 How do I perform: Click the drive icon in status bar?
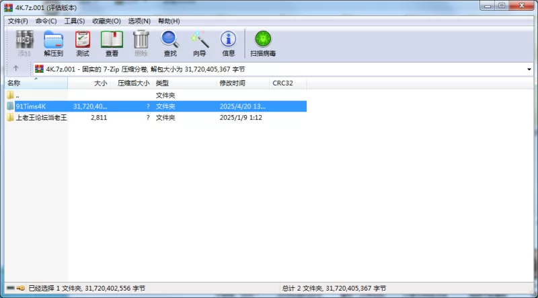(11, 288)
